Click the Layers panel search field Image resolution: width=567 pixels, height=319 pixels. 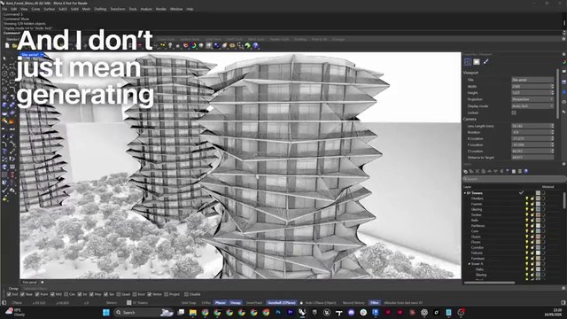tap(514, 179)
